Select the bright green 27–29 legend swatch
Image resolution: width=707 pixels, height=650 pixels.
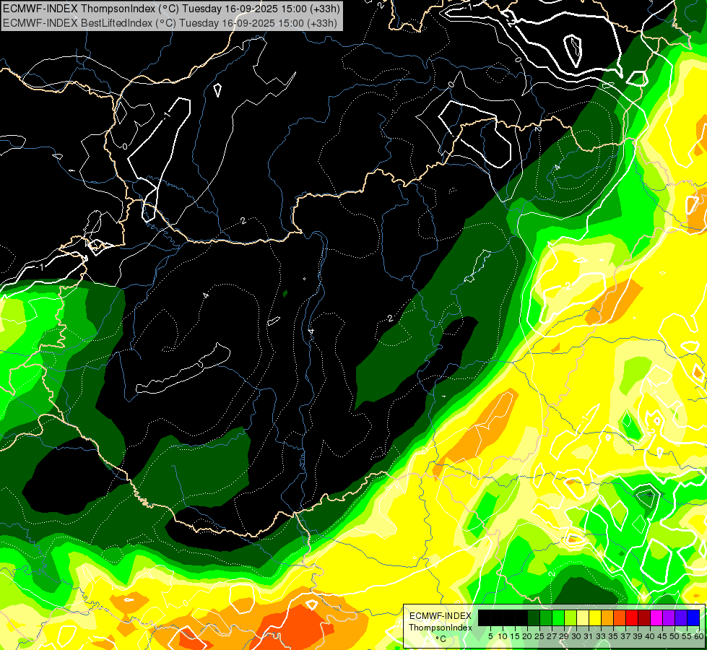coord(558,617)
